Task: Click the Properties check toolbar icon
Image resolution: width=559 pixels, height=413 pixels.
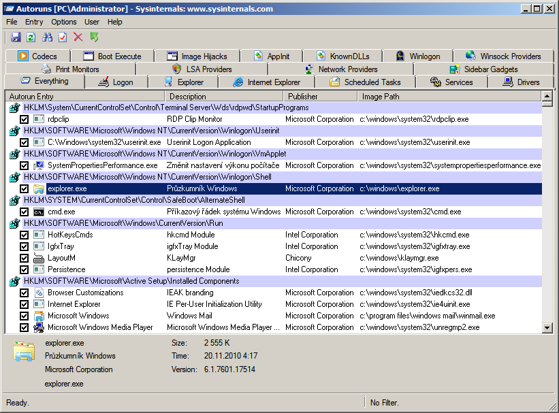Action: 63,37
